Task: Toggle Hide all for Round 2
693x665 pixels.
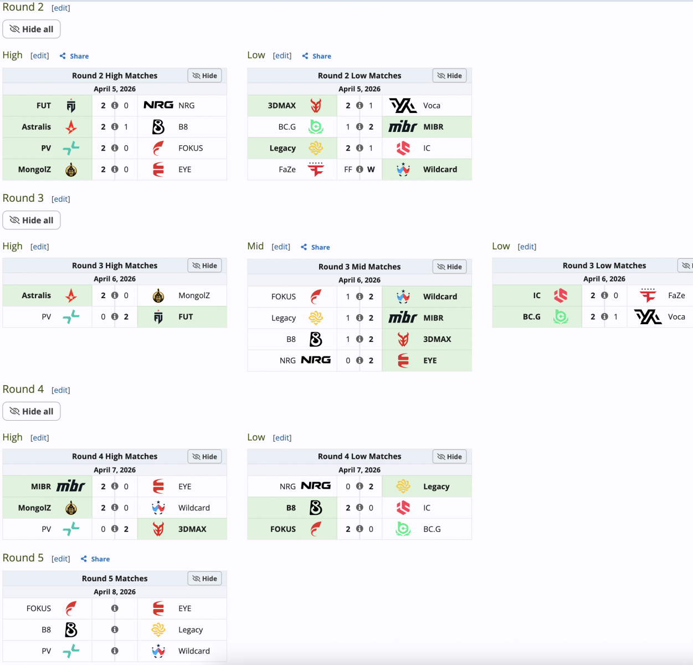Action: pos(32,29)
